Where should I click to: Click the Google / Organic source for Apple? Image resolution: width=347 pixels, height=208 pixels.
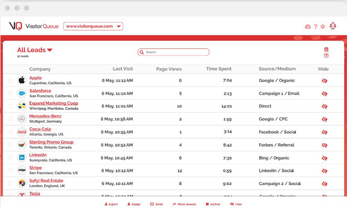[x=277, y=80]
